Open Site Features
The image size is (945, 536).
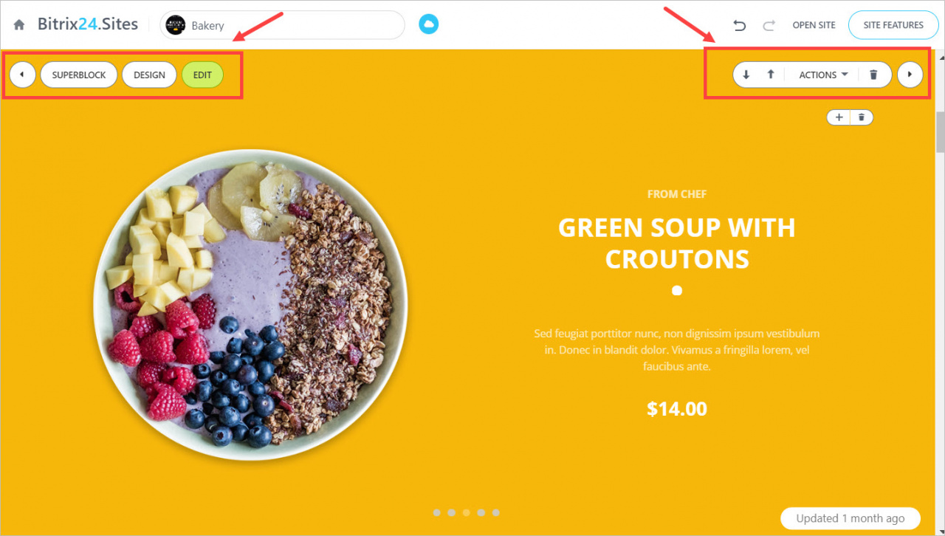coord(893,25)
